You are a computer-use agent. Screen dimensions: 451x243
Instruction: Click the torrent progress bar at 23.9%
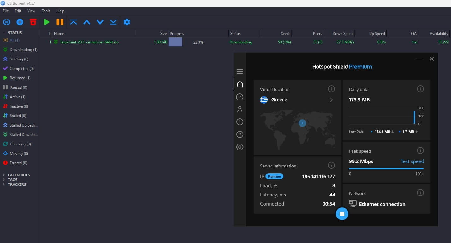tap(199, 42)
